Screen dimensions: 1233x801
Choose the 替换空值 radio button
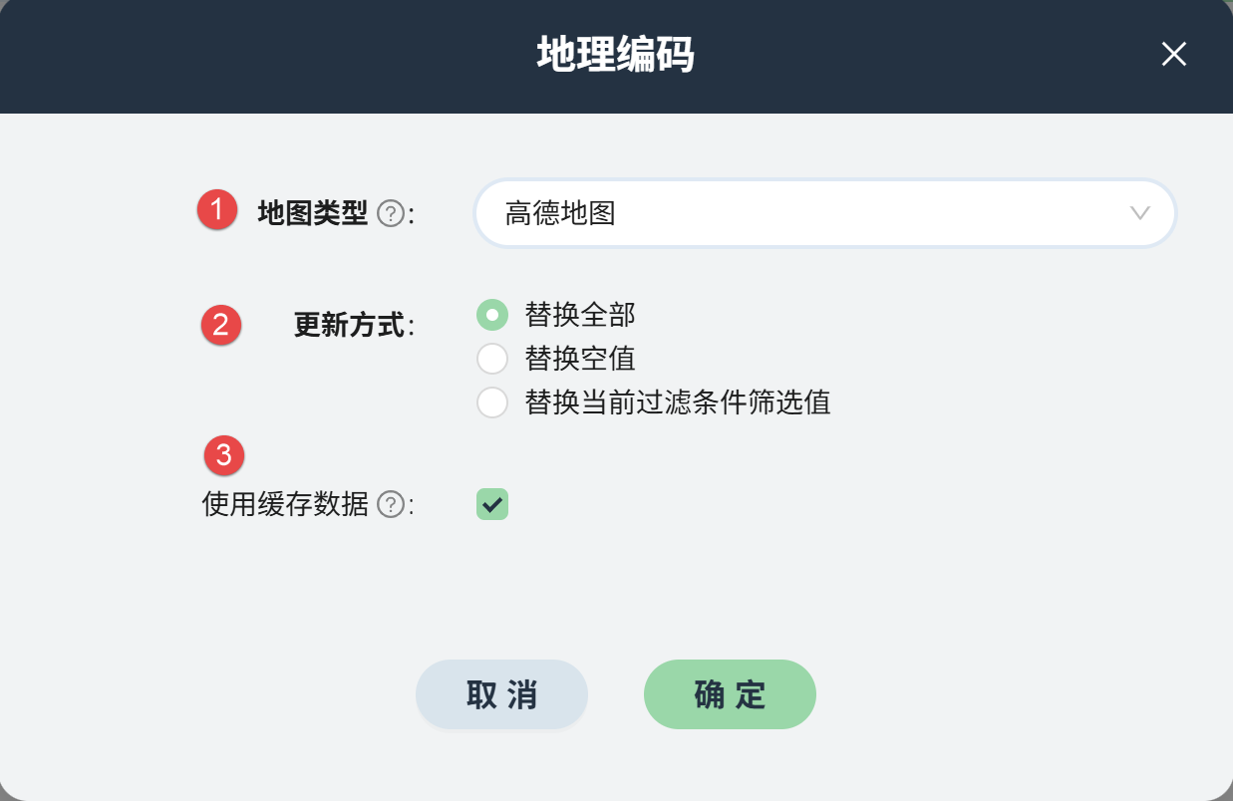(492, 359)
